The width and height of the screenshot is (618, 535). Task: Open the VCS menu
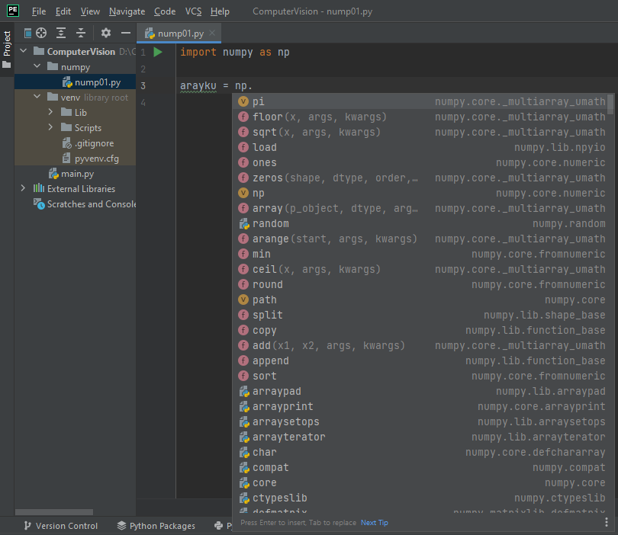[193, 11]
